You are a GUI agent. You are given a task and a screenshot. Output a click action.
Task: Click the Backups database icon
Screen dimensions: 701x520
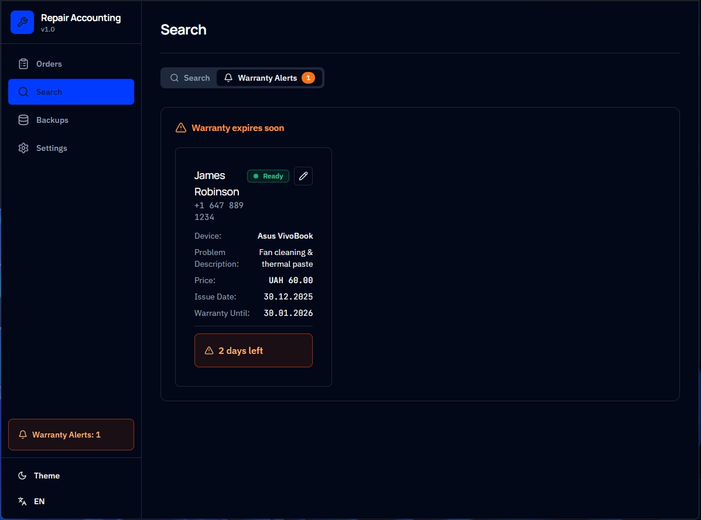[x=23, y=120]
